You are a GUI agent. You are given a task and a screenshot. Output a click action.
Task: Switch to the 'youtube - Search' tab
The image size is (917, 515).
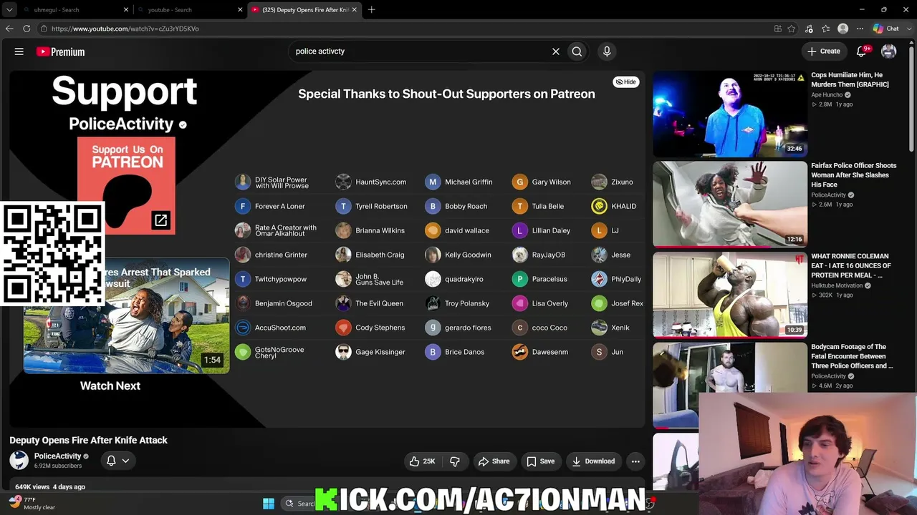coord(190,10)
